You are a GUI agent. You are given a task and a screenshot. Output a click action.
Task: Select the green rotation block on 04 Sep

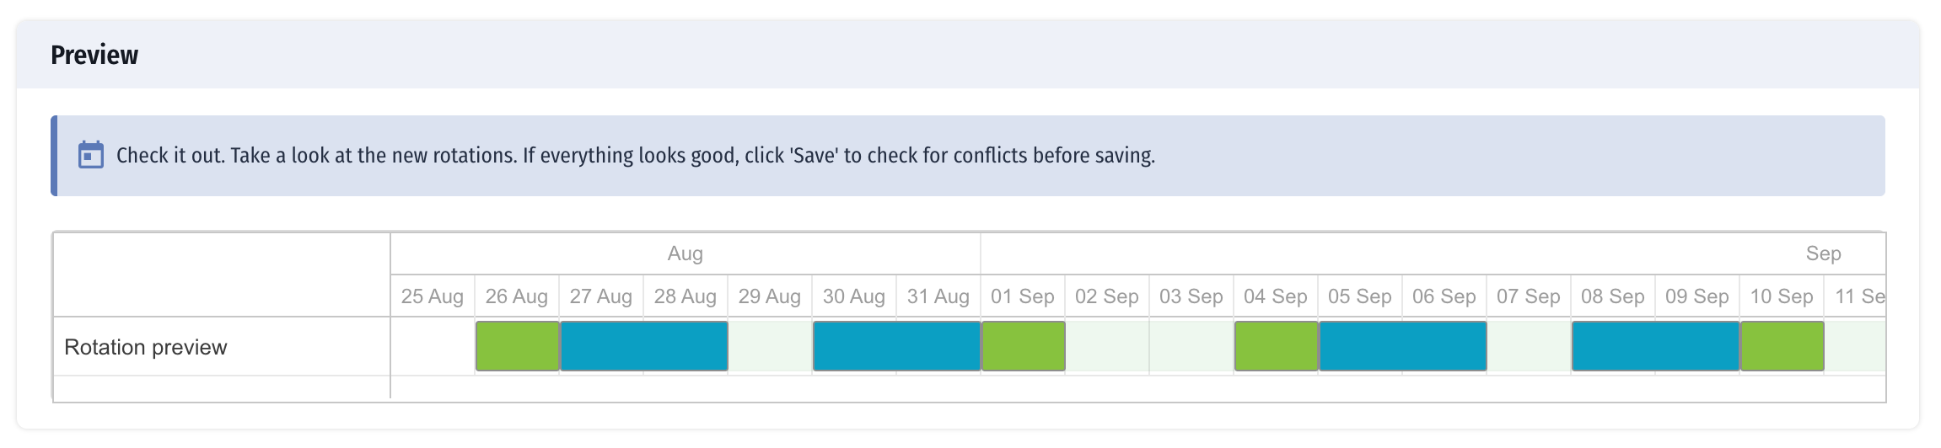[1276, 346]
